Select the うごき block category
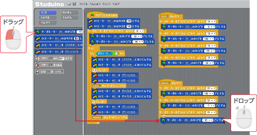257x135 pixels. point(45,13)
